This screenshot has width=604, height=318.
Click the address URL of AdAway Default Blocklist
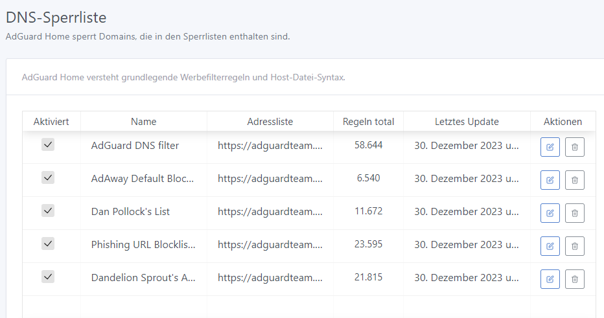270,179
